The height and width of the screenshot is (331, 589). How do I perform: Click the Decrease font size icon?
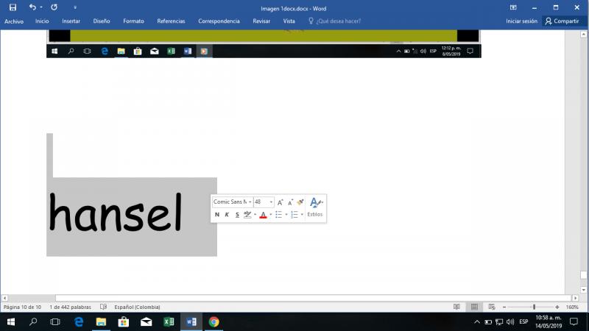[x=290, y=202]
